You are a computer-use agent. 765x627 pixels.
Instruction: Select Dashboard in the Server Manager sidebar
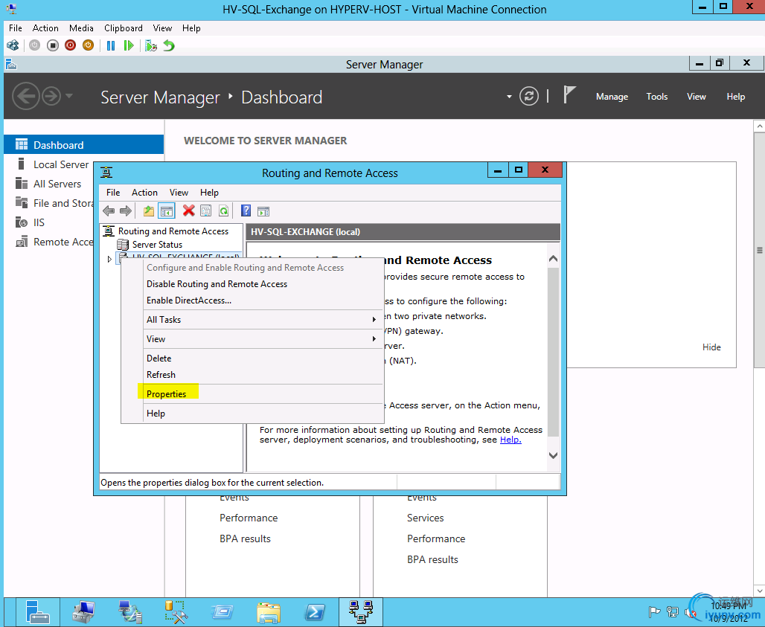click(x=84, y=145)
